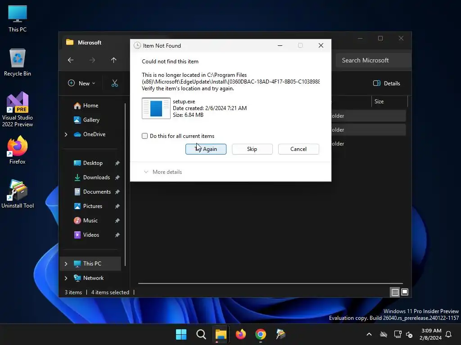Viewport: 461px width, 345px height.
Task: Switch to details list view icon
Action: pyautogui.click(x=395, y=292)
